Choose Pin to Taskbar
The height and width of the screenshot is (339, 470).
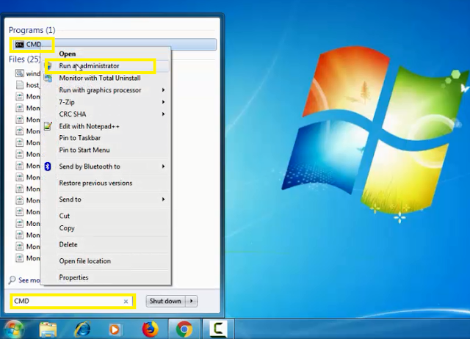(80, 138)
